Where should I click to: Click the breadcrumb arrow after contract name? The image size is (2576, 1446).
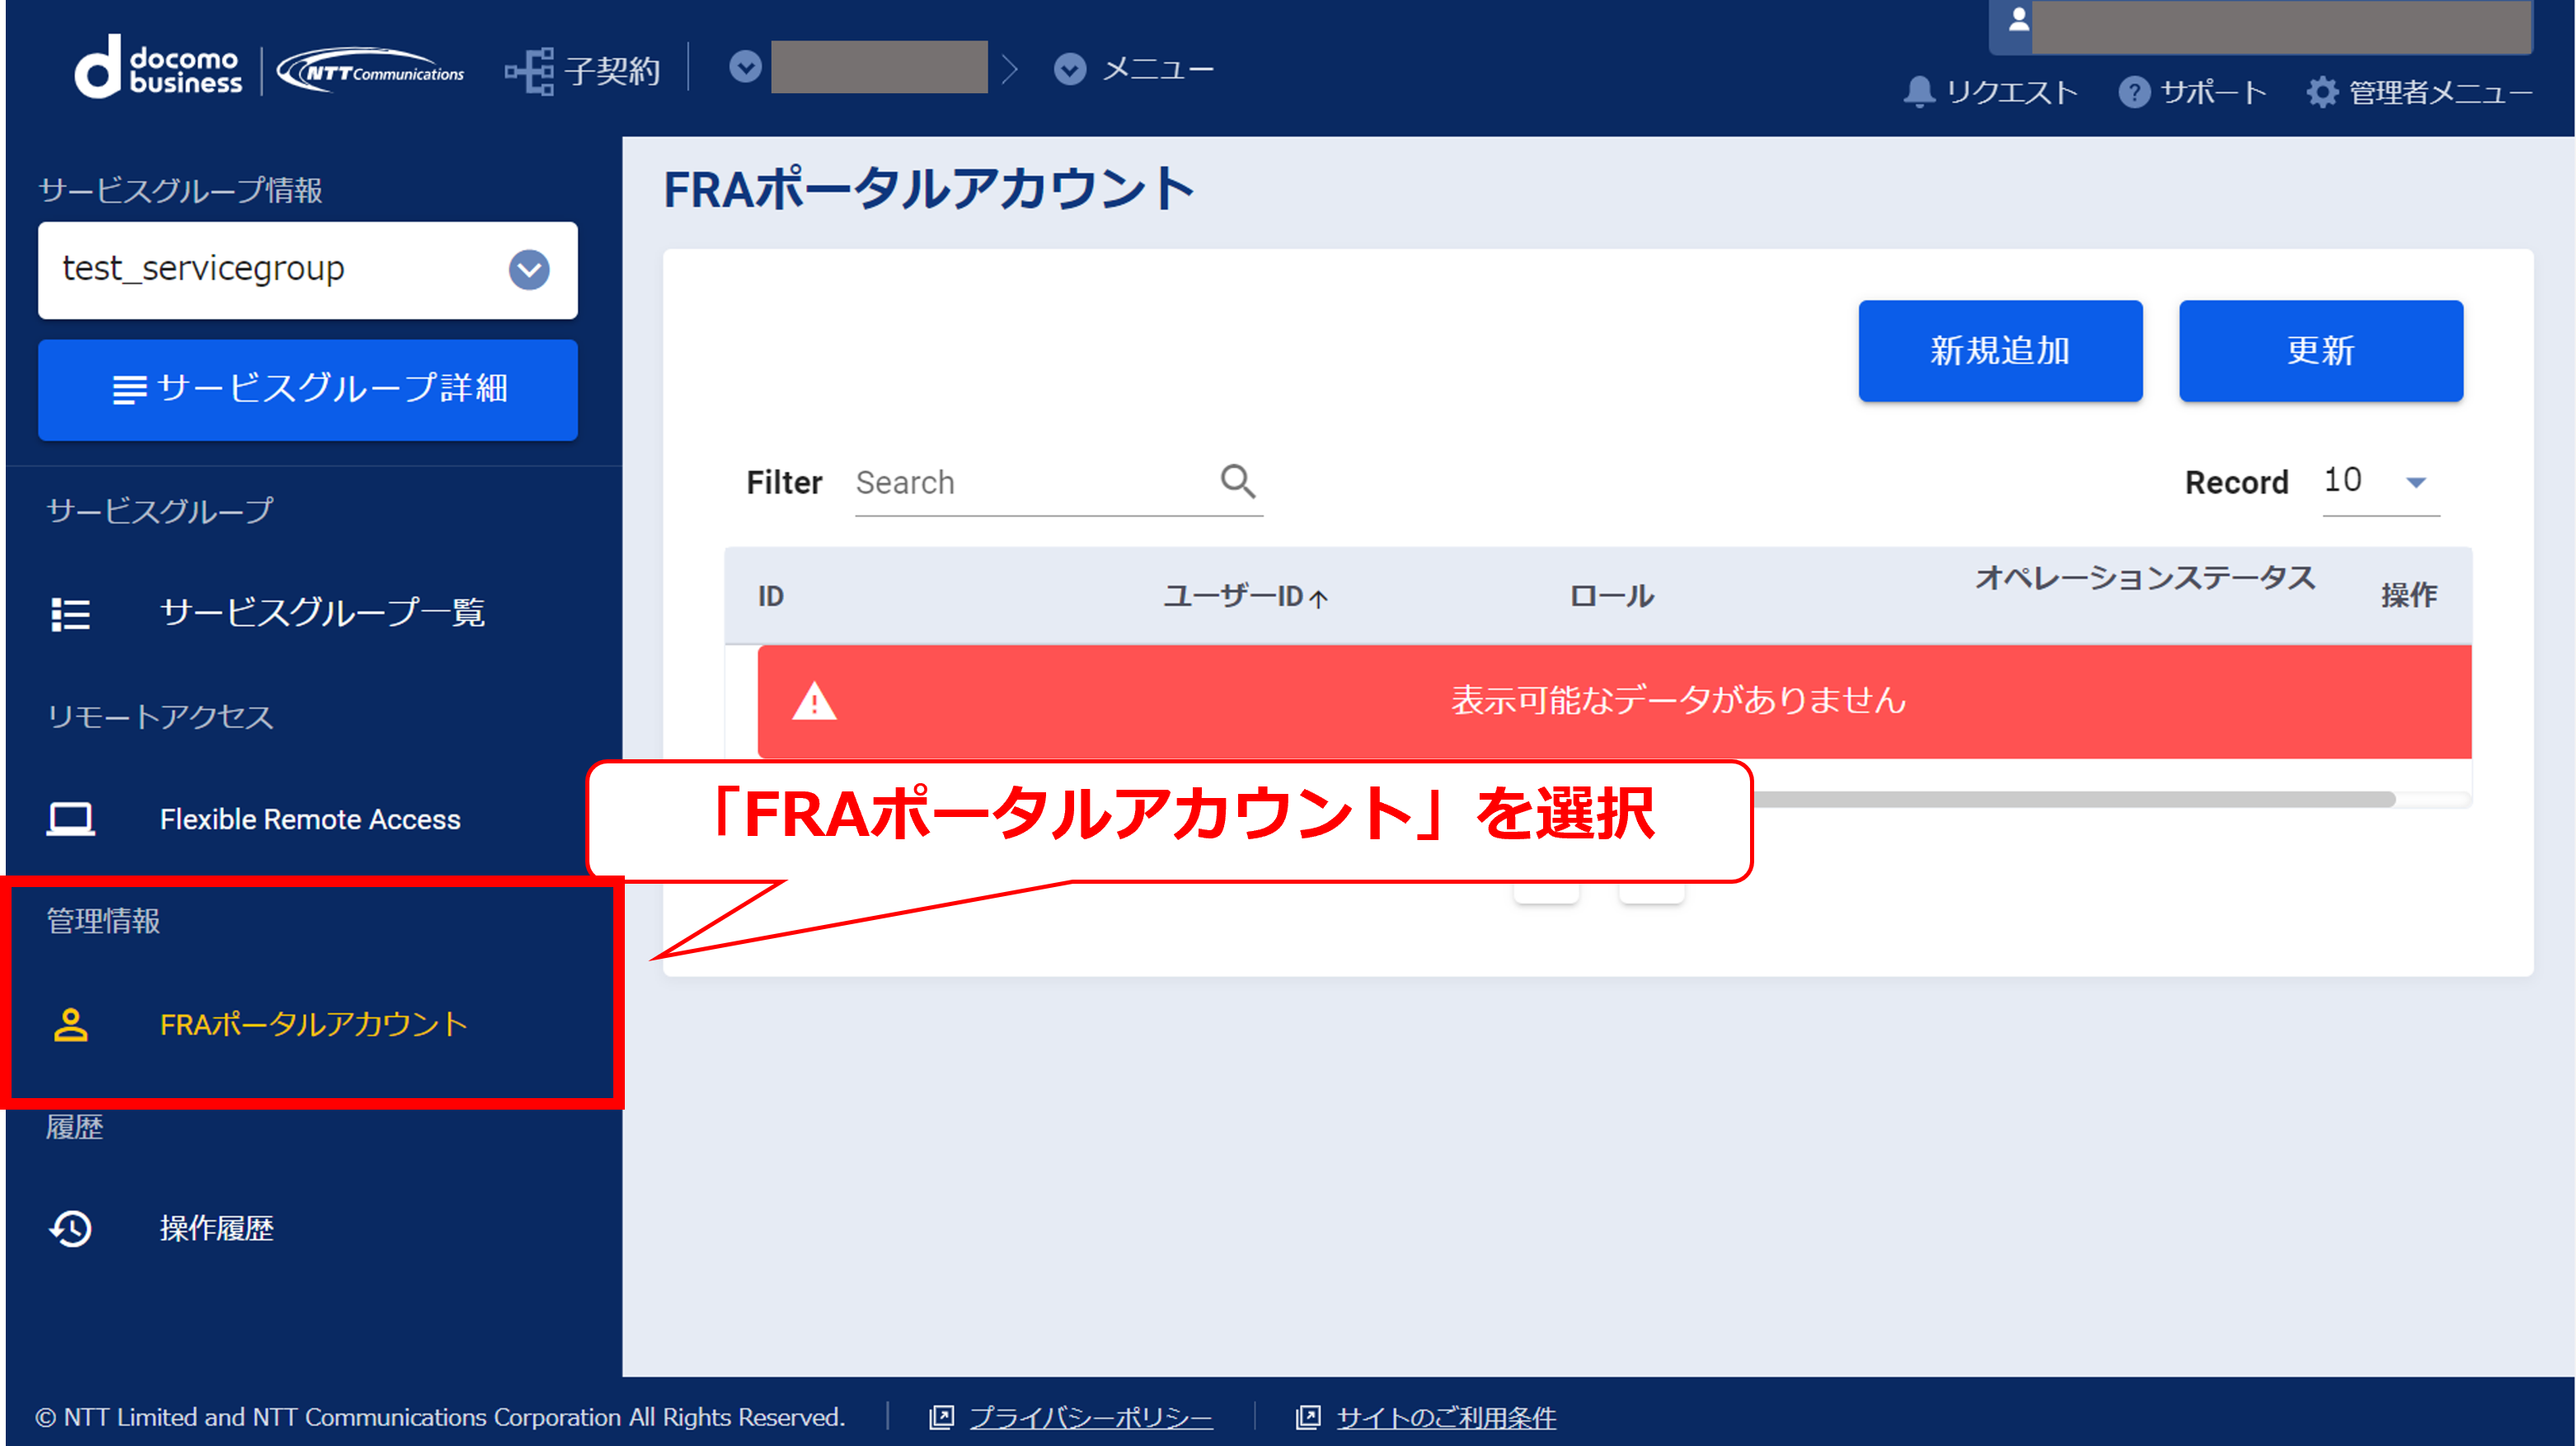click(1009, 69)
